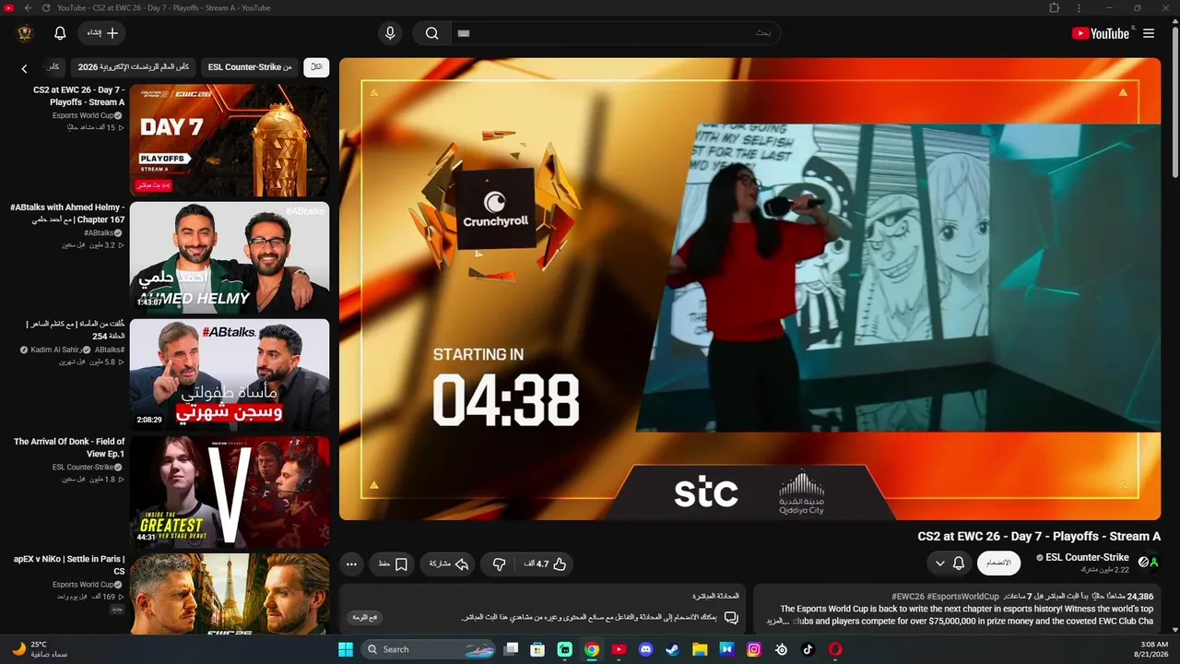1180x664 pixels.
Task: Select the highlighted All filter chip
Action: [316, 67]
